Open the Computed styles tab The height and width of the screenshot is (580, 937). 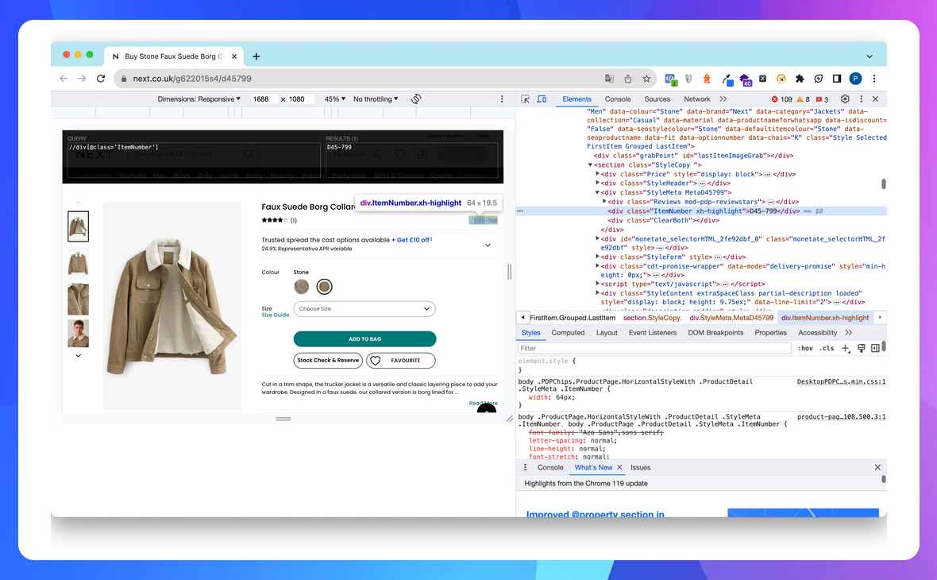pos(568,333)
